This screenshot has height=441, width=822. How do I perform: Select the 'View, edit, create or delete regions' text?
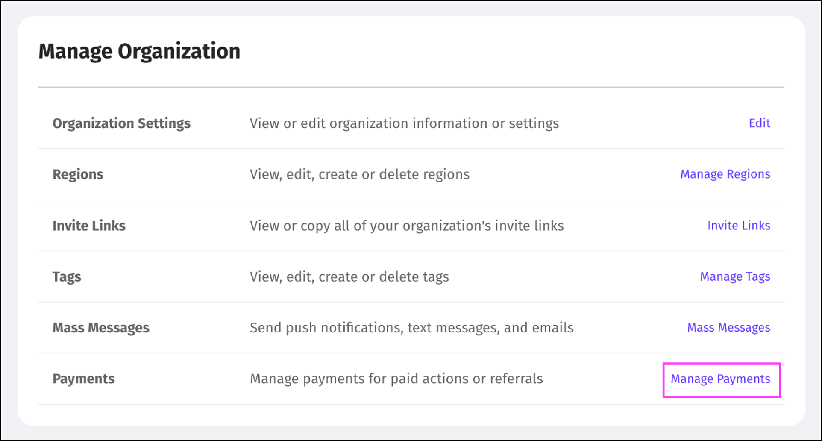tap(360, 174)
